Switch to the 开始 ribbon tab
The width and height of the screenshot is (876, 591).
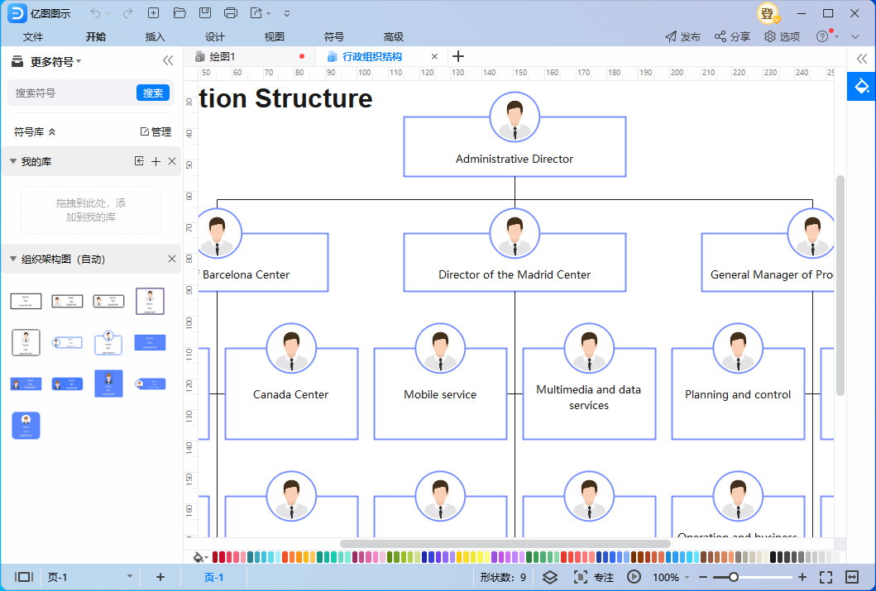(95, 37)
